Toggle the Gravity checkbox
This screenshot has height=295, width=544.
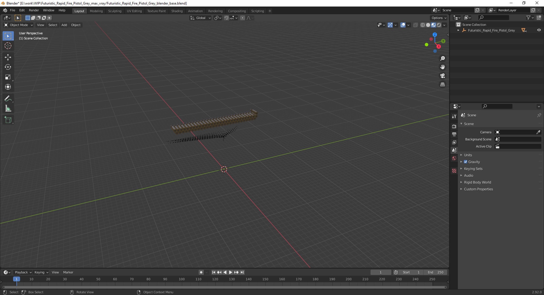tap(466, 162)
